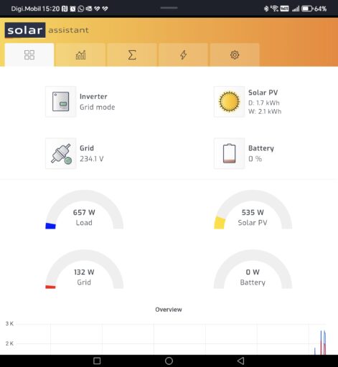Viewport: 338px width, 367px height.
Task: Tap the Bluetooth status icon
Action: 266,9
